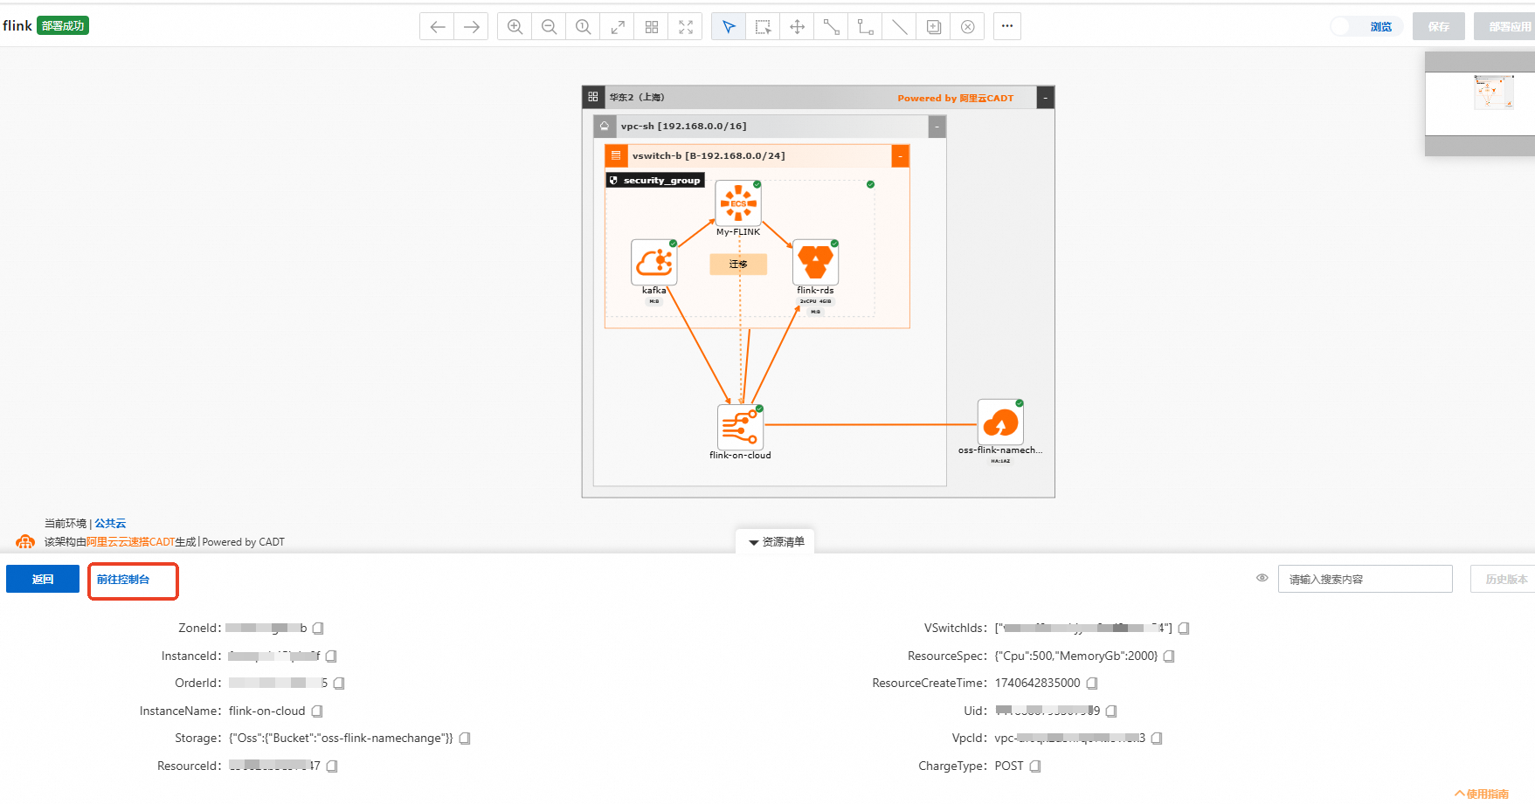Collapse the vpc-sh container
Image resolution: width=1535 pixels, height=804 pixels.
point(937,127)
